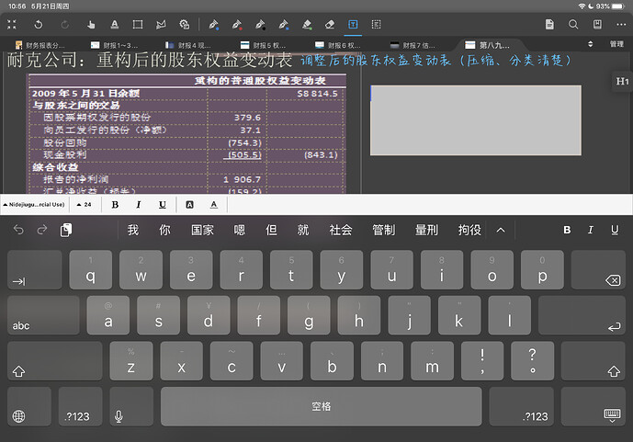
Task: Switch to the 财报1~3... tab
Action: (x=114, y=45)
